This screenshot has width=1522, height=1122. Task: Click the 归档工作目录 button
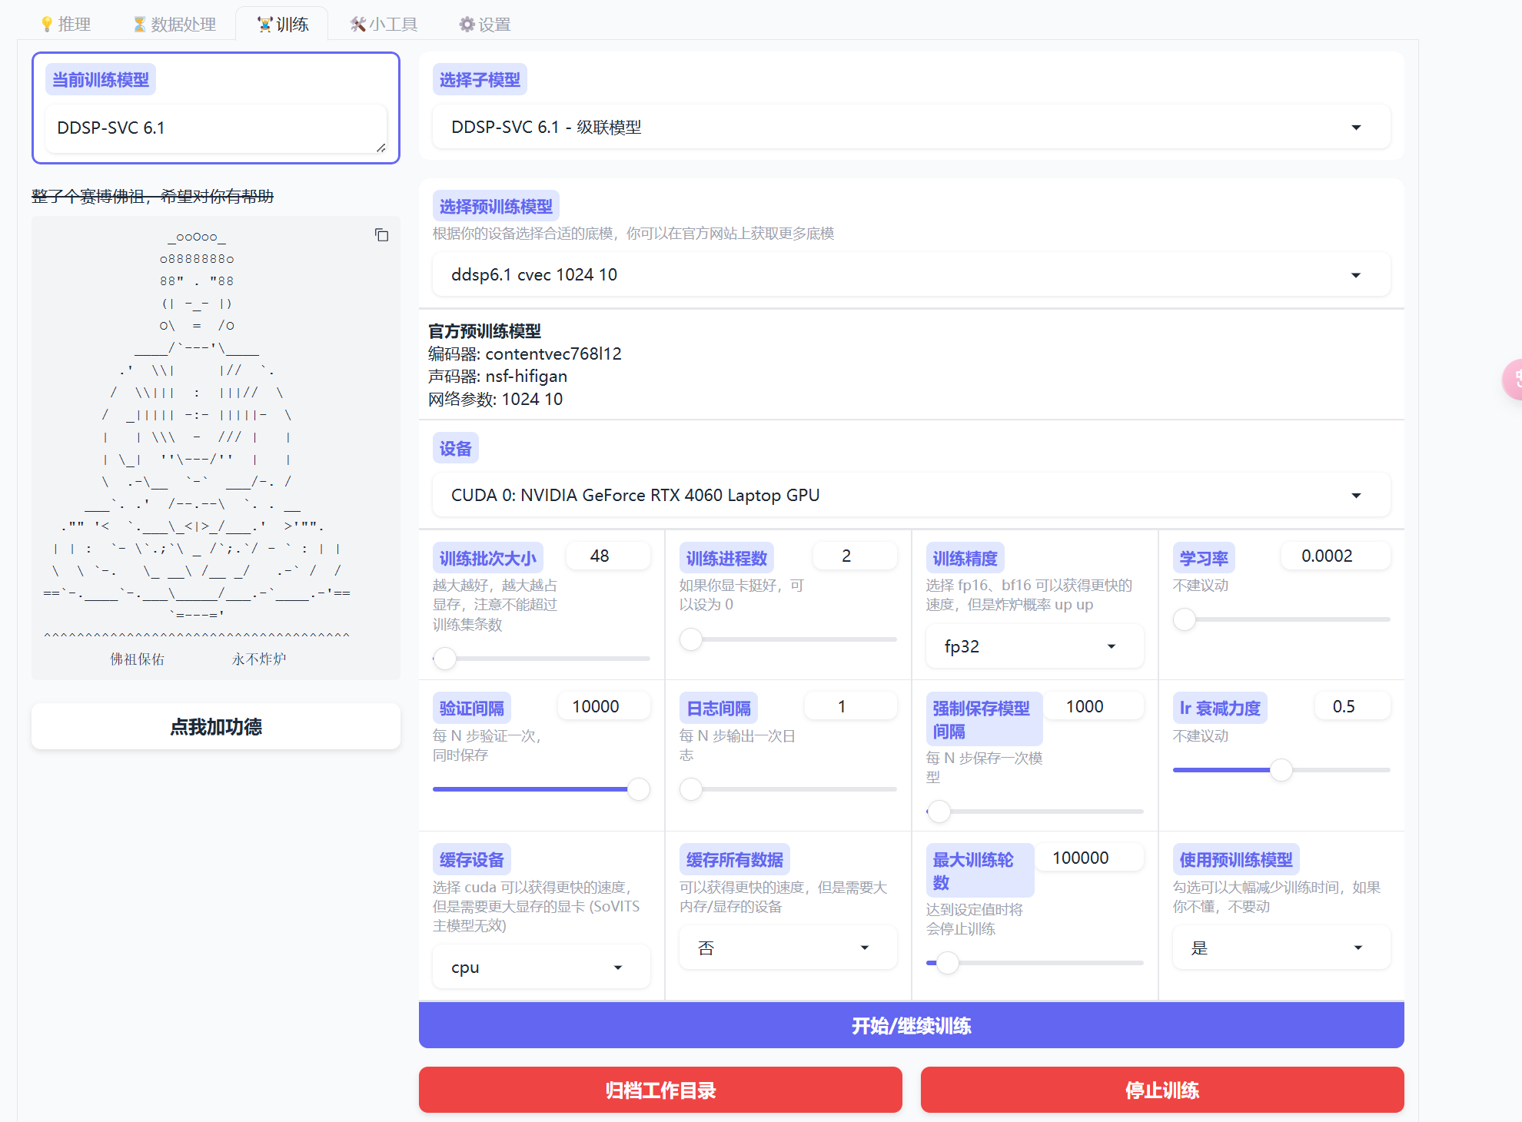[660, 1090]
